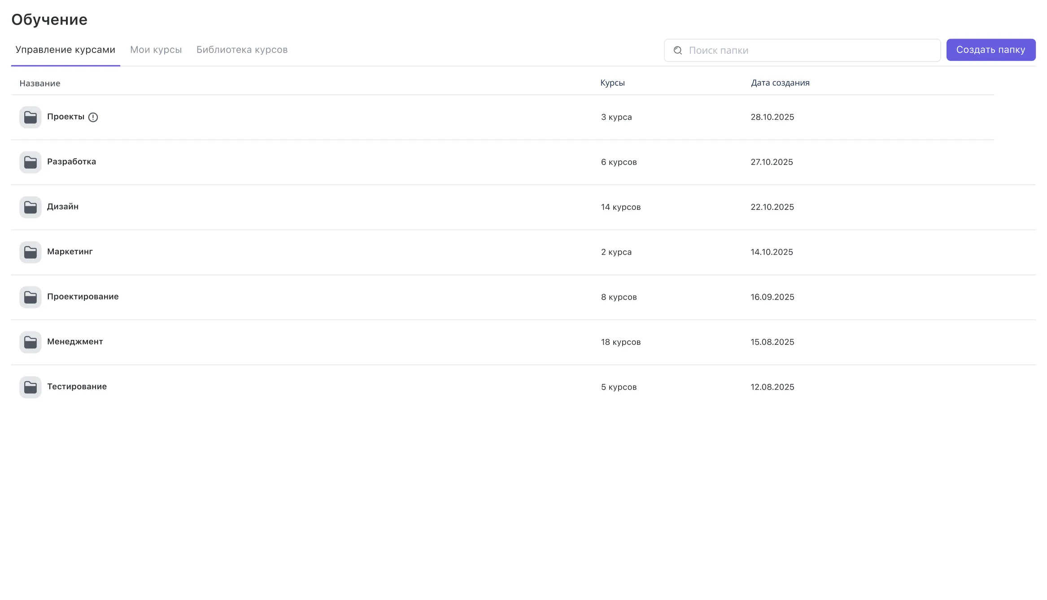Switch to the Мои курсы tab
The height and width of the screenshot is (600, 1047).
point(156,50)
